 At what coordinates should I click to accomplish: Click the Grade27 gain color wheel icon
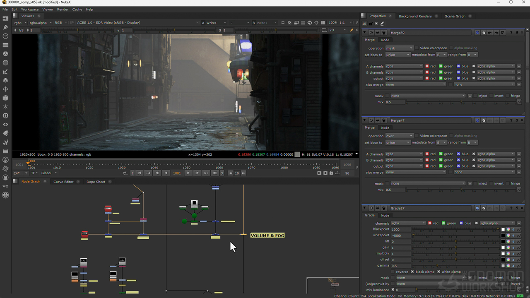(x=508, y=248)
